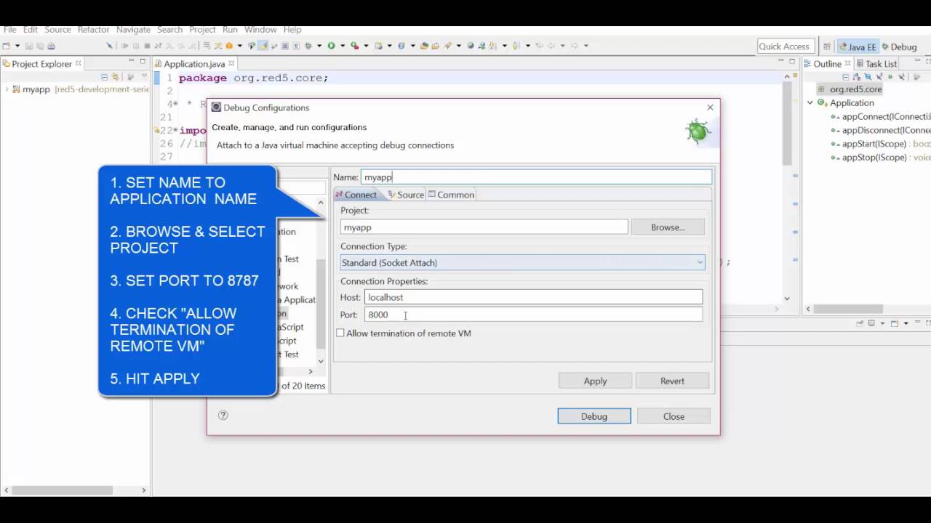The height and width of the screenshot is (523, 931).
Task: Select the Connect tab in dialog
Action: coord(356,195)
